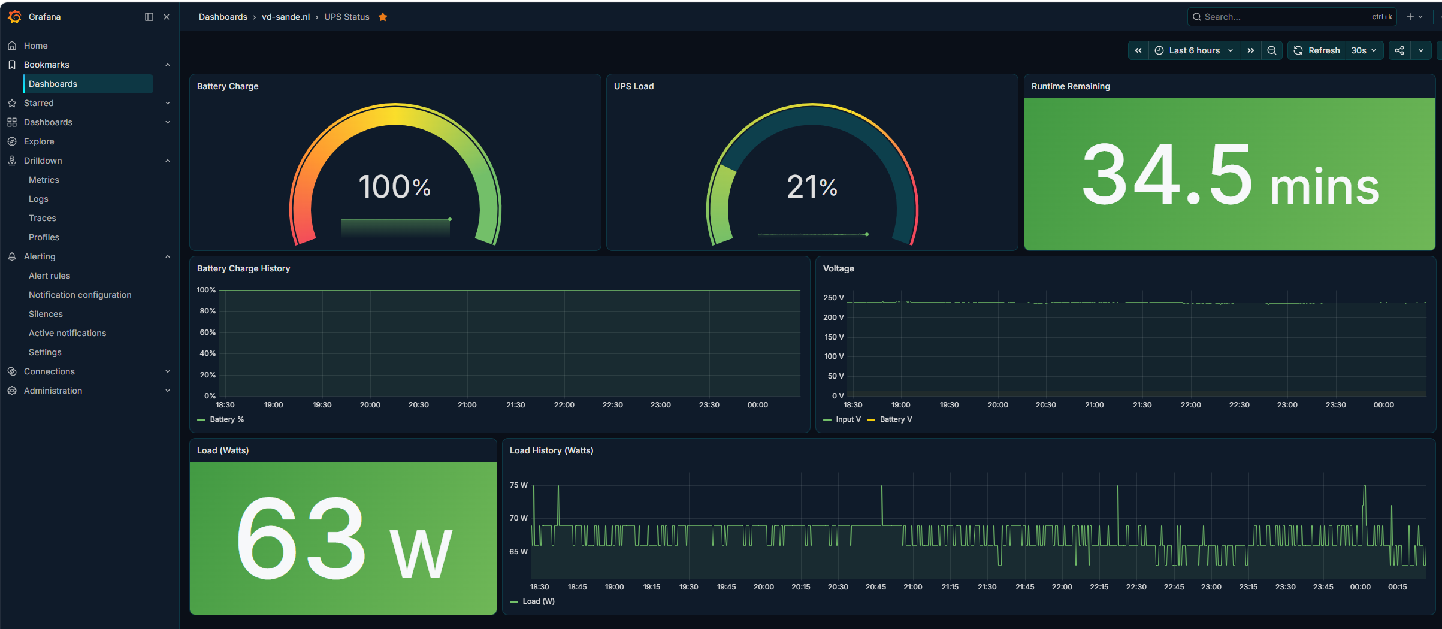Viewport: 1442px width, 629px height.
Task: Open the Last 6 hours time picker
Action: (x=1195, y=50)
